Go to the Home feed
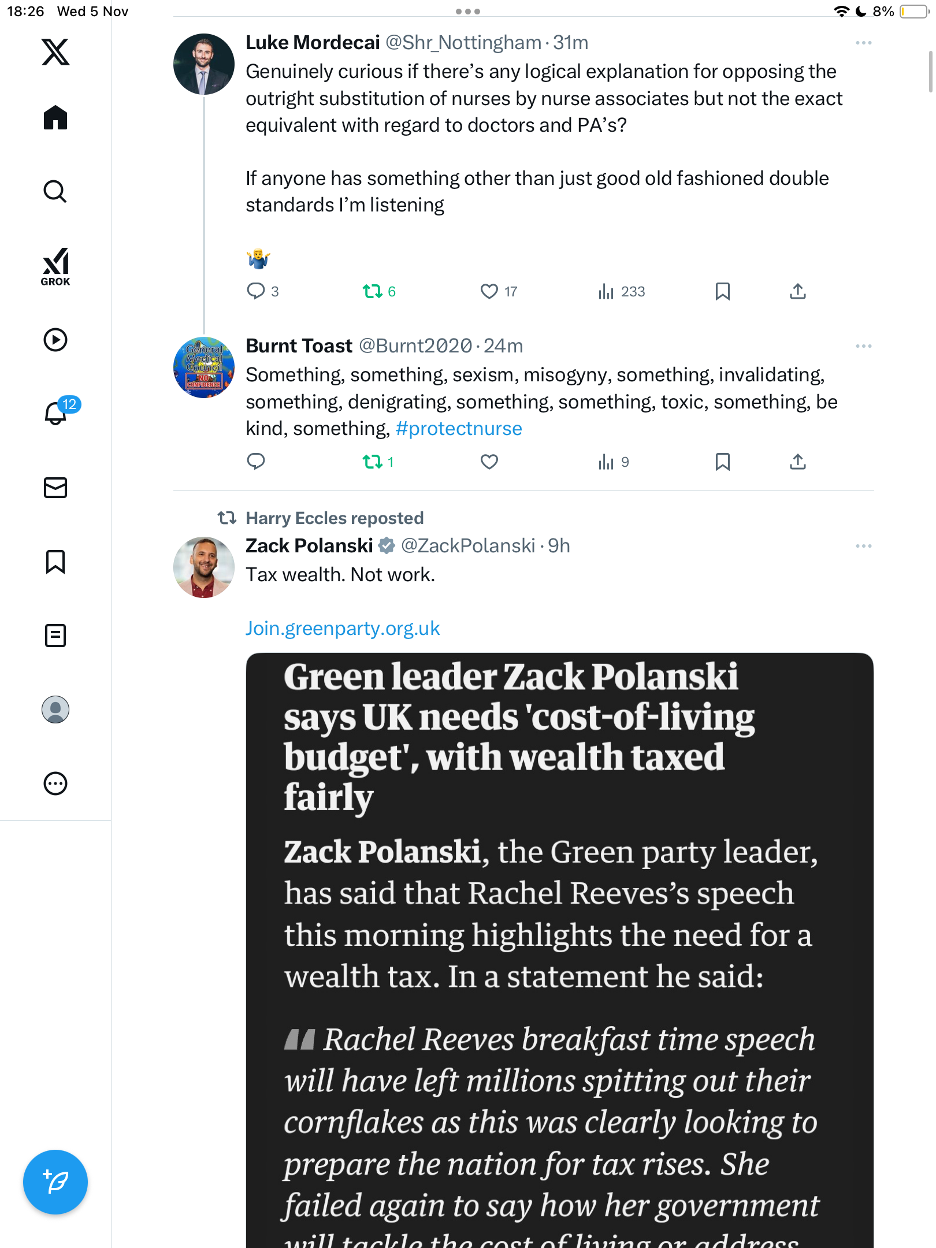Screen dimensions: 936x1248 pos(55,118)
